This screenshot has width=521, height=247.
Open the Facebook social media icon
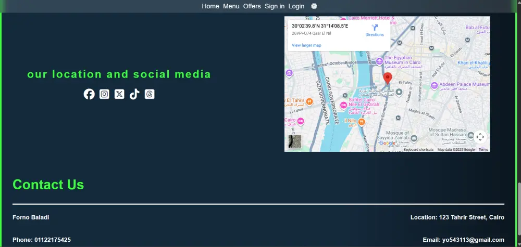coord(89,94)
